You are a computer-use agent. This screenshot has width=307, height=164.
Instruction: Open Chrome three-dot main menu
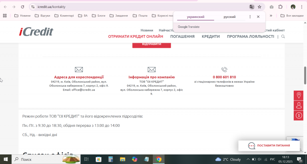click(x=302, y=7)
